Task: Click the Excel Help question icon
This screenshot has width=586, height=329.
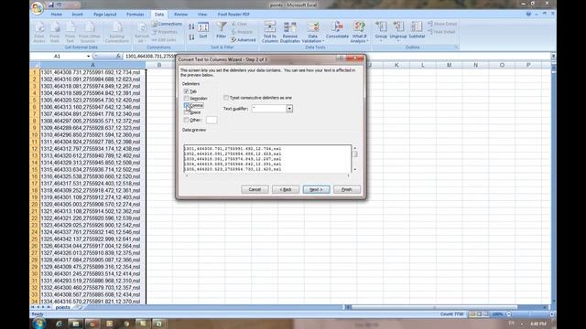Action: click(x=528, y=15)
